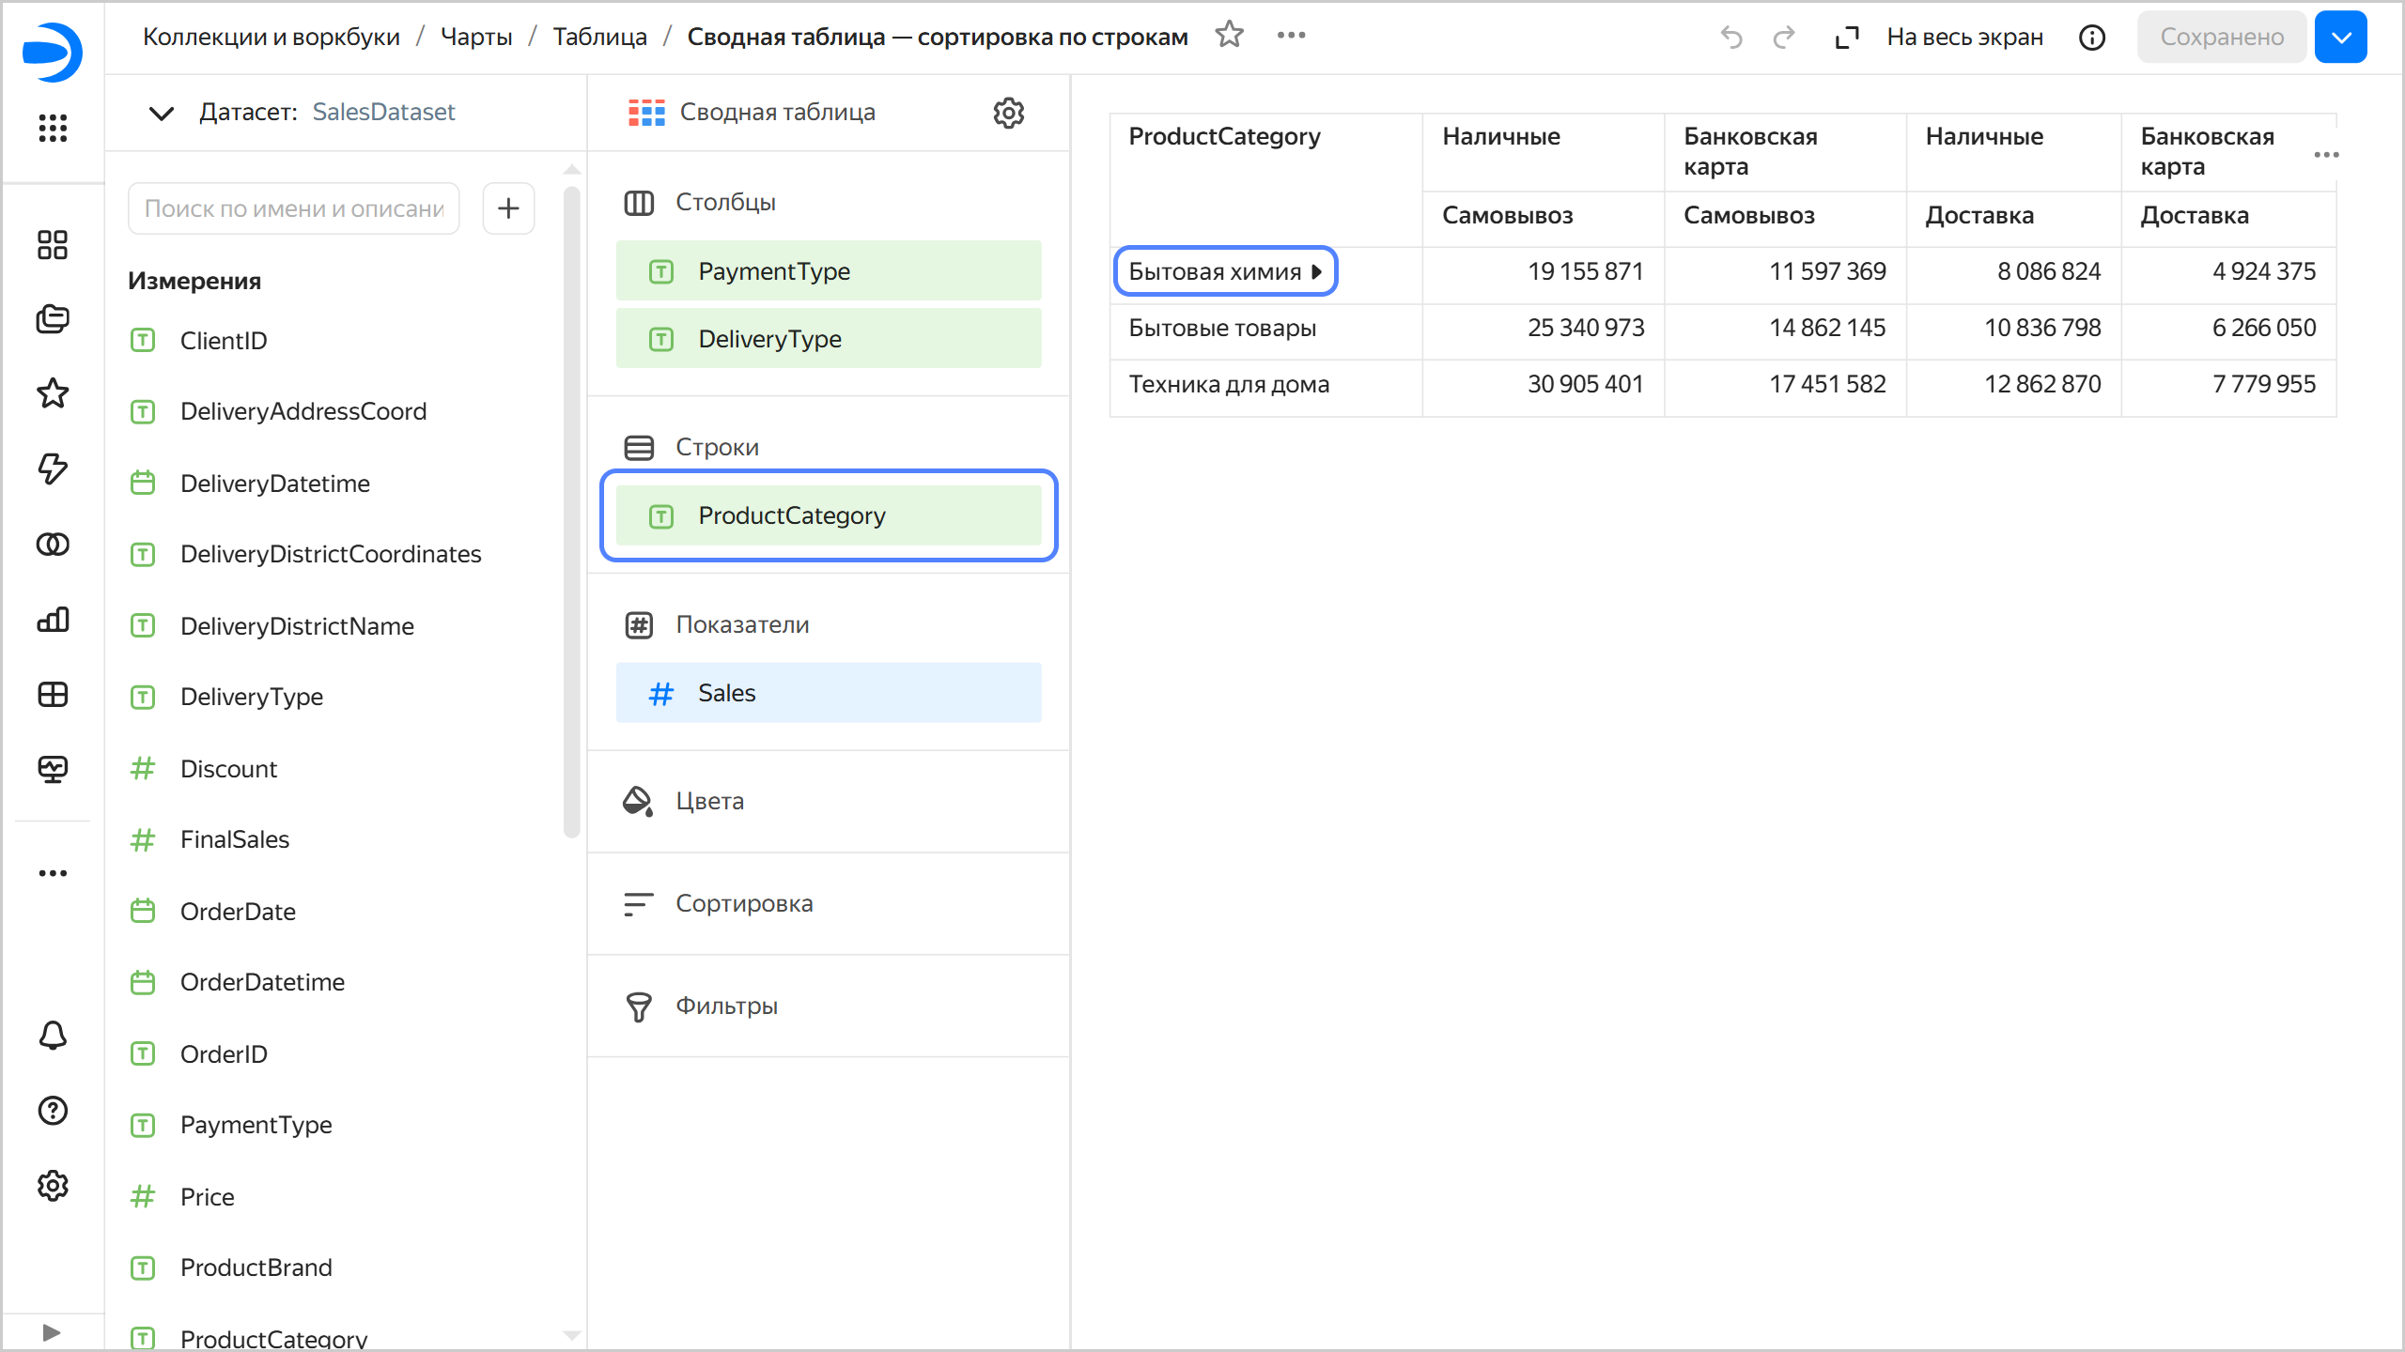Click the field list vertical scrollbar

tap(571, 512)
